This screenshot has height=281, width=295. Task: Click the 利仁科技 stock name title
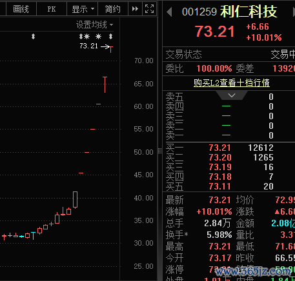click(x=249, y=12)
